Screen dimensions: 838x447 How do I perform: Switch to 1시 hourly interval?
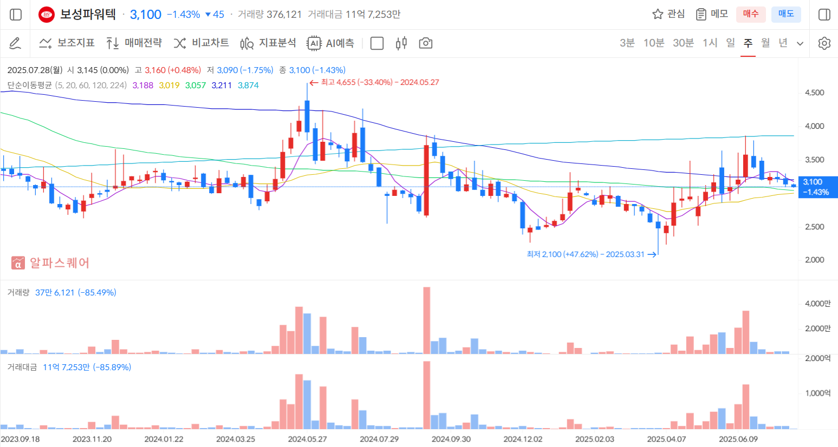tap(710, 43)
